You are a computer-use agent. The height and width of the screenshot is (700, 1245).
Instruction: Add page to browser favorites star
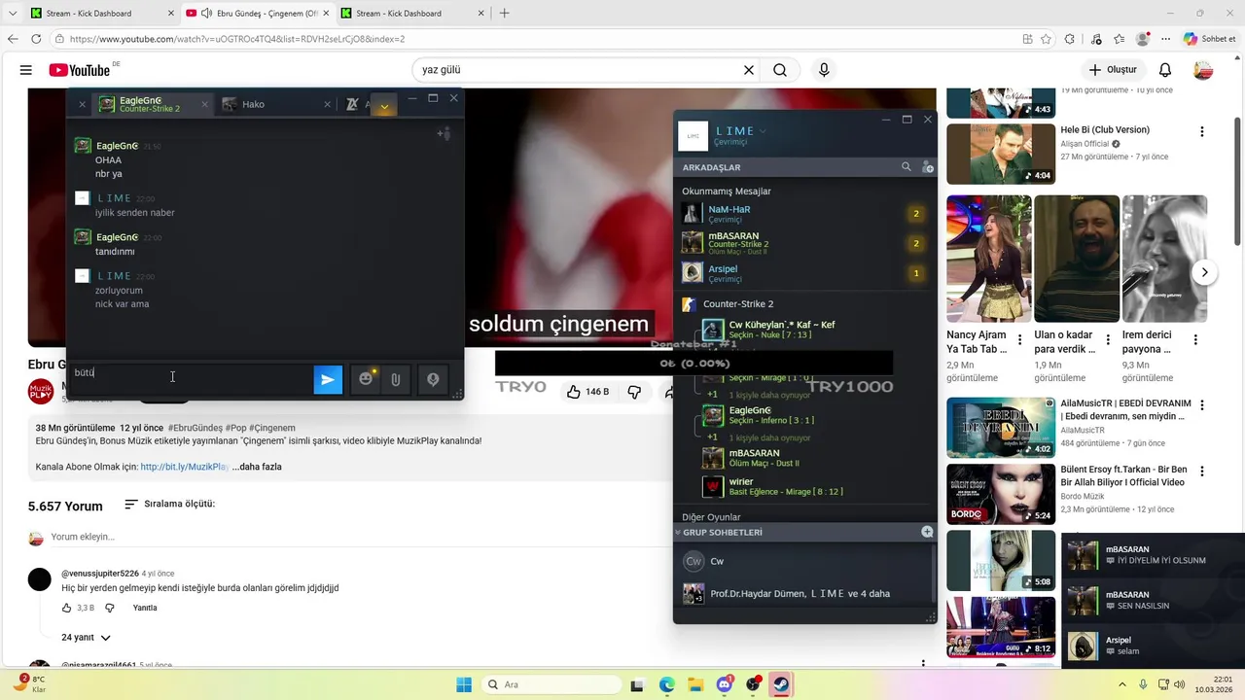[1046, 39]
